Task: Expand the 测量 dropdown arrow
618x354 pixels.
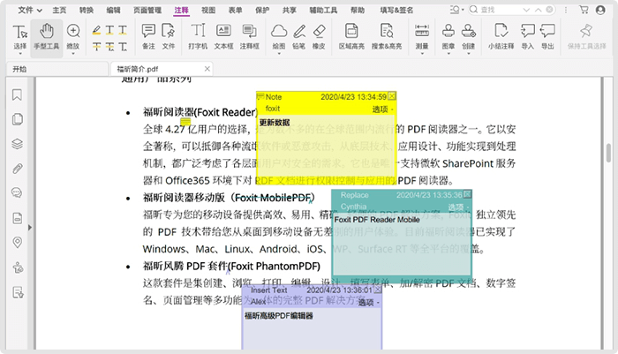Action: [422, 54]
